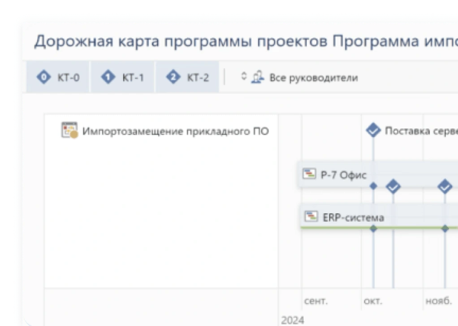The image size is (458, 326).
Task: Select the 'сент.' month on the timeline
Action: (315, 301)
